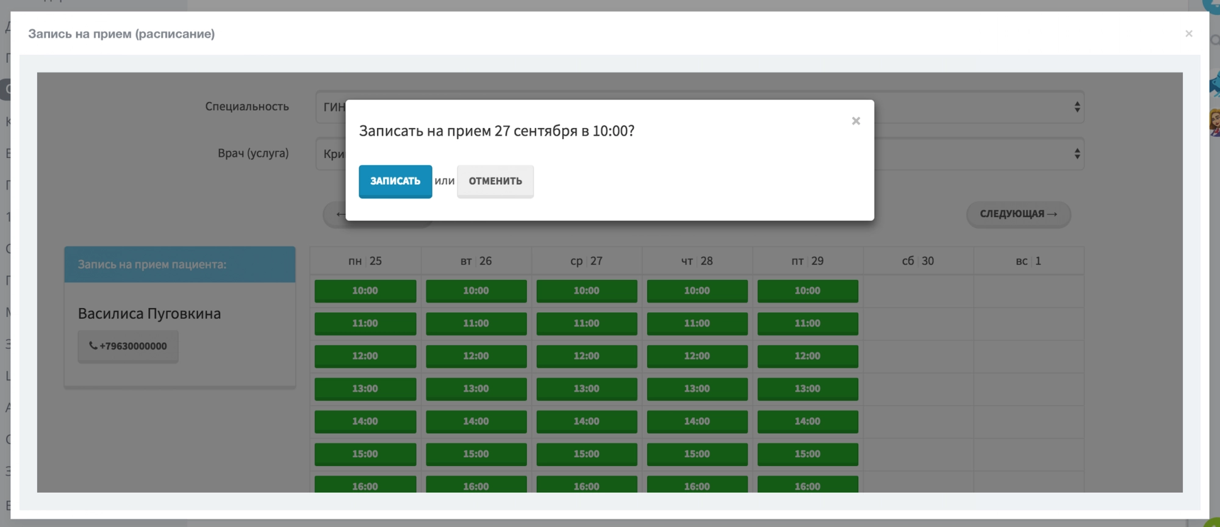Choose Friday 29 slot at 11:00

(807, 323)
